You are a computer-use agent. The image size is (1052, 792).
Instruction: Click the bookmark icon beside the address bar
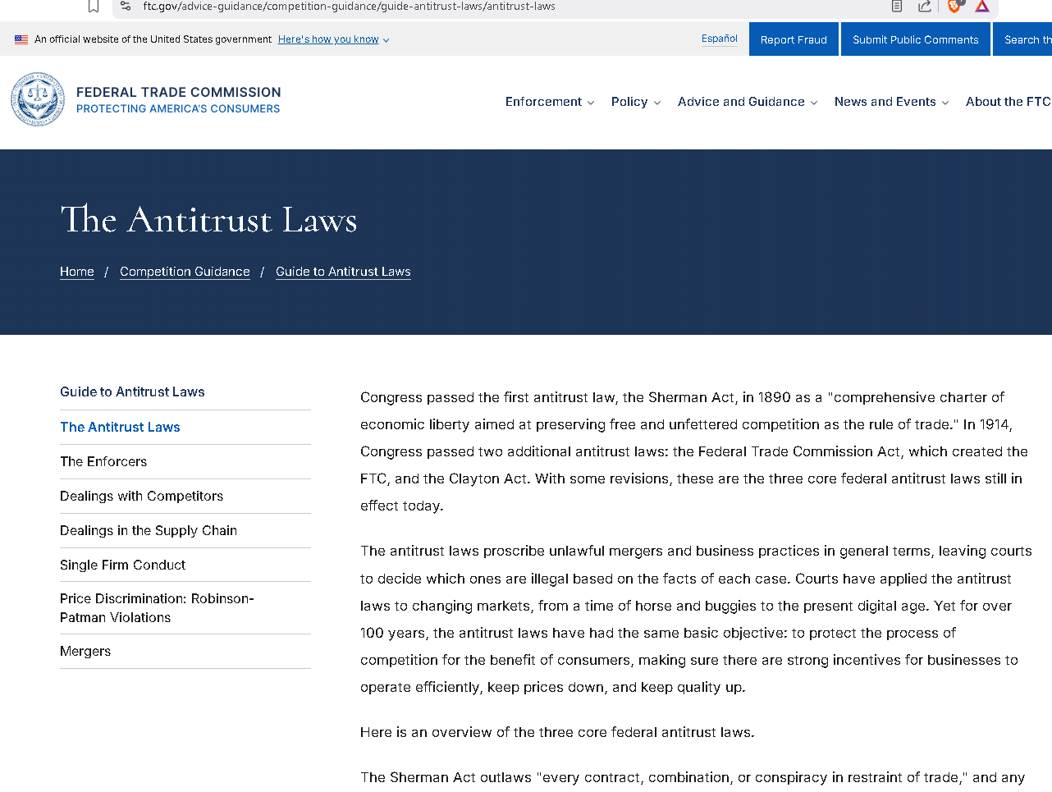[x=94, y=7]
